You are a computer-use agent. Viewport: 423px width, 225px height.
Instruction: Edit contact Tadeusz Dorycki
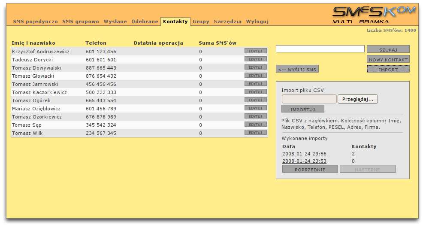(x=256, y=59)
